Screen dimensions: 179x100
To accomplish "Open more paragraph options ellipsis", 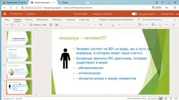I will point(146,25).
